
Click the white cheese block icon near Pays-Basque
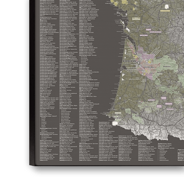click(x=115, y=124)
